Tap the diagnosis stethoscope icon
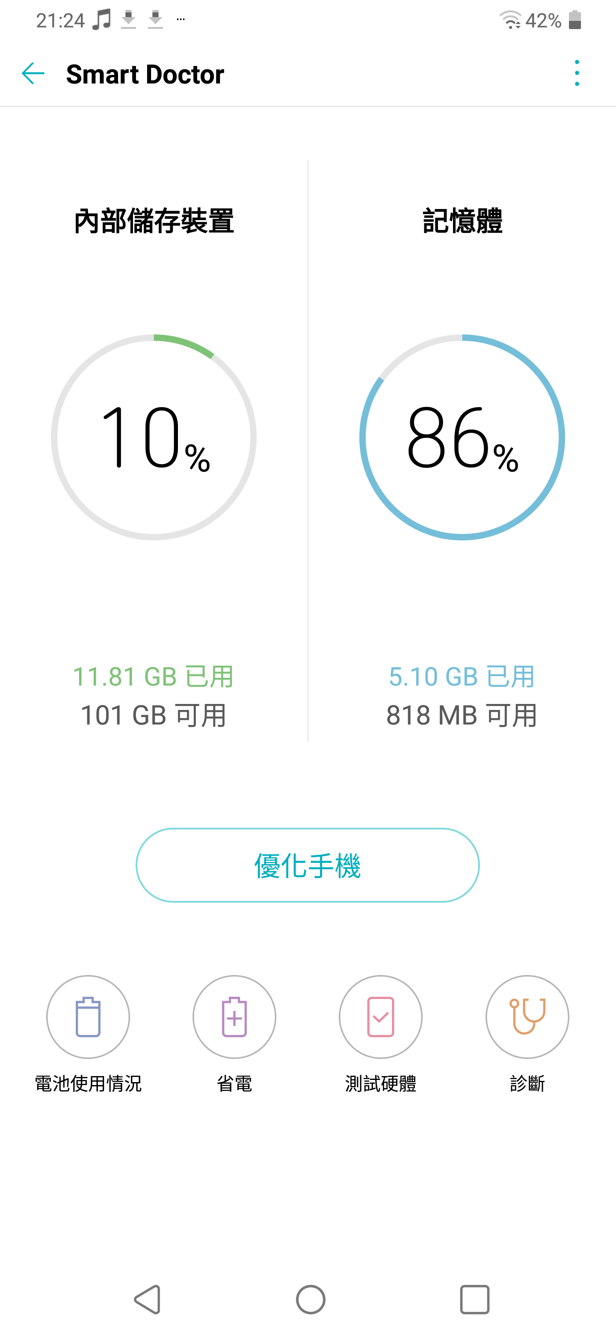Viewport: 616px width, 1336px height. tap(527, 1017)
